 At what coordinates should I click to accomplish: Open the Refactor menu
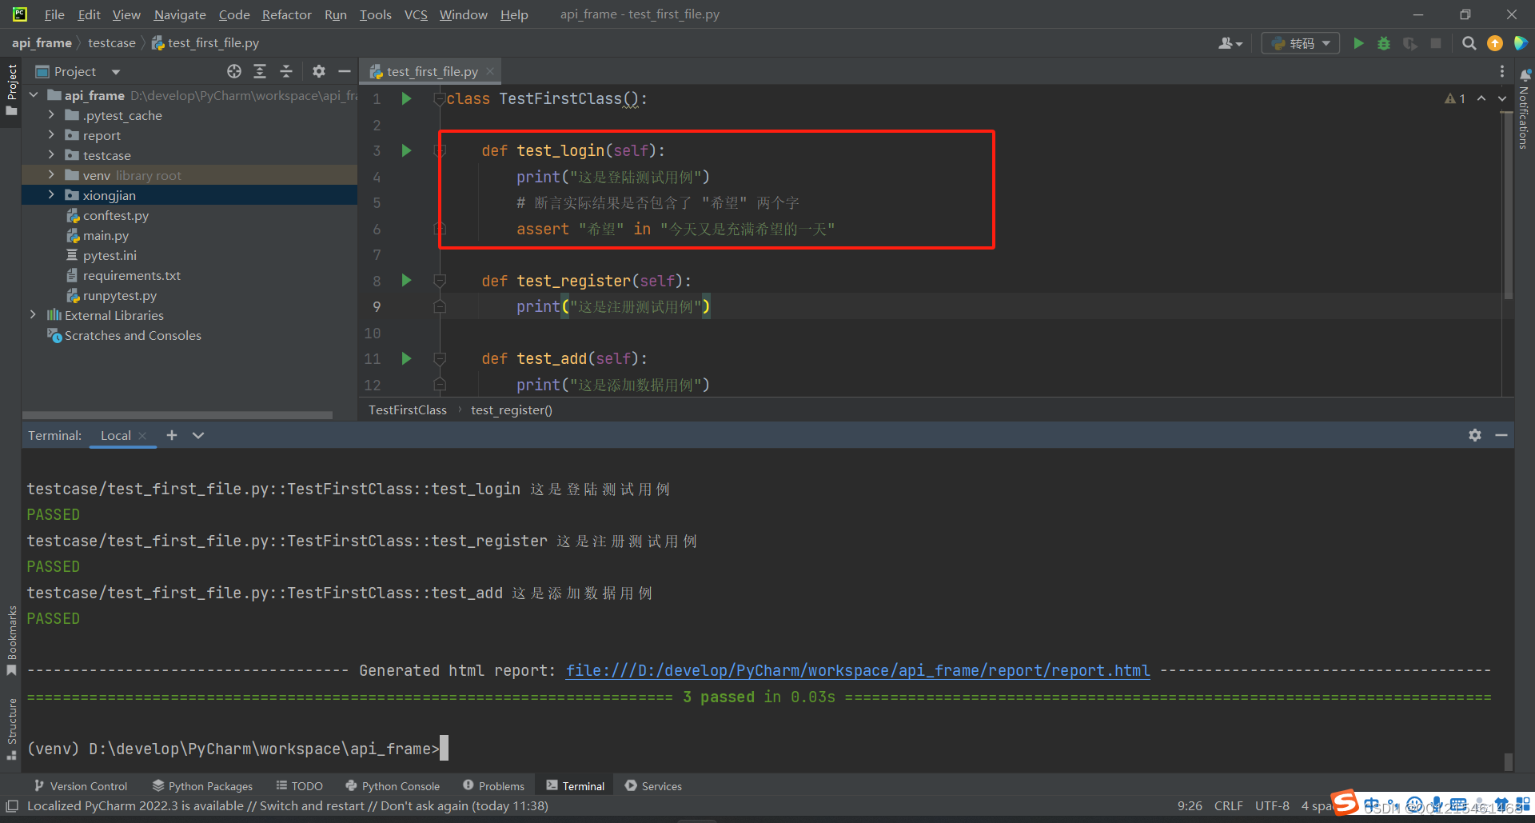(286, 14)
